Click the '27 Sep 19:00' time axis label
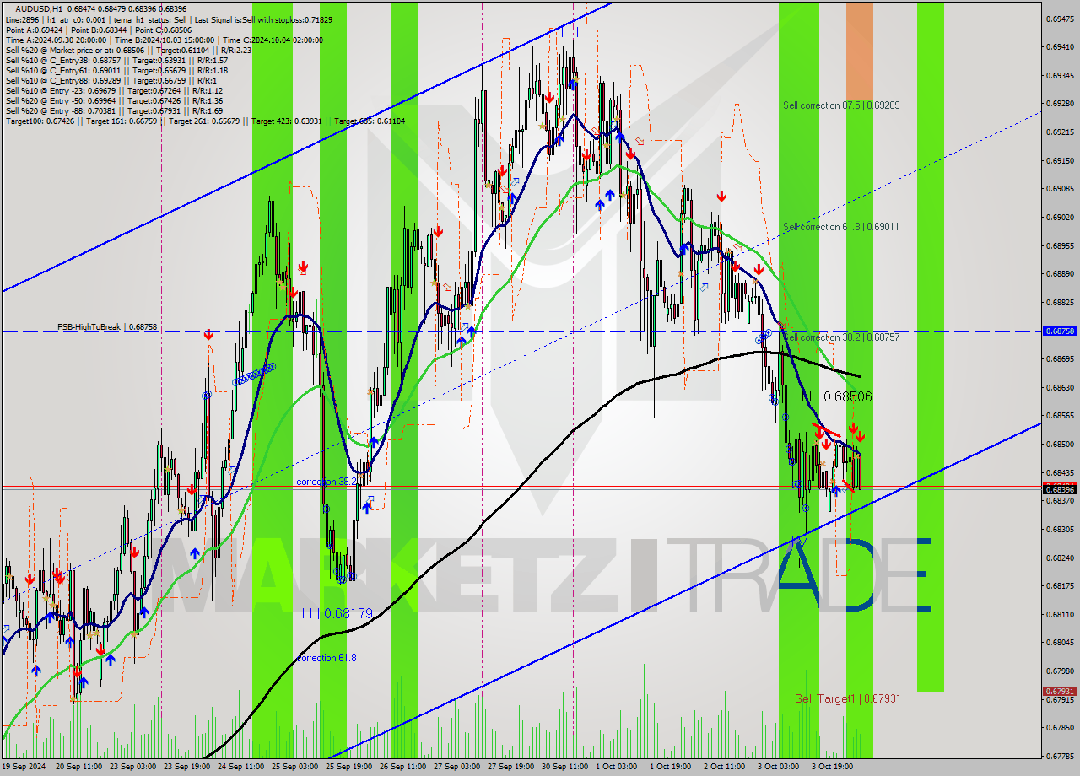The image size is (1080, 776). (x=511, y=768)
